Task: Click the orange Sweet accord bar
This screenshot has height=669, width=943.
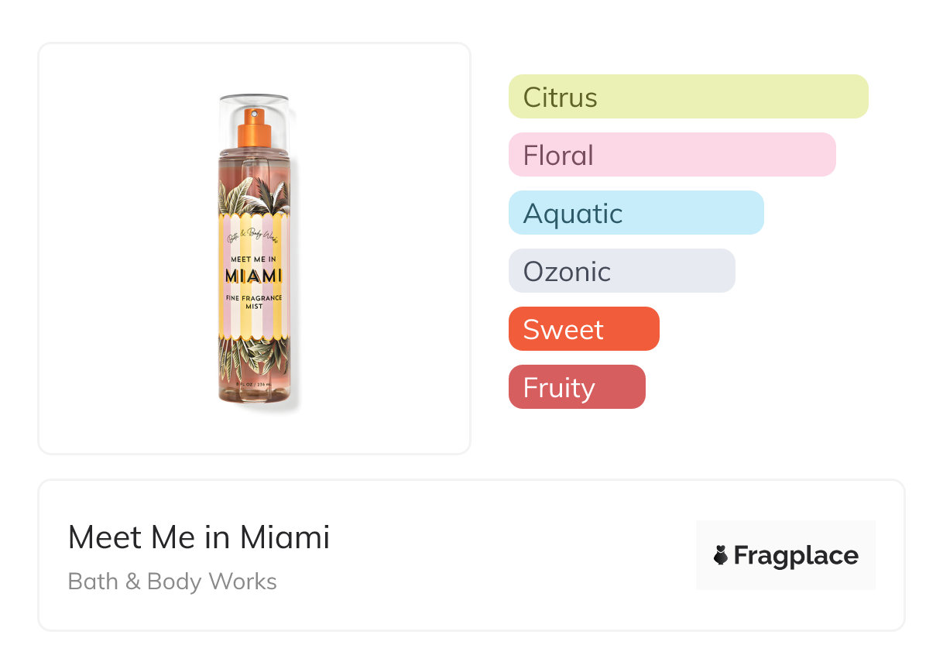Action: 583,329
